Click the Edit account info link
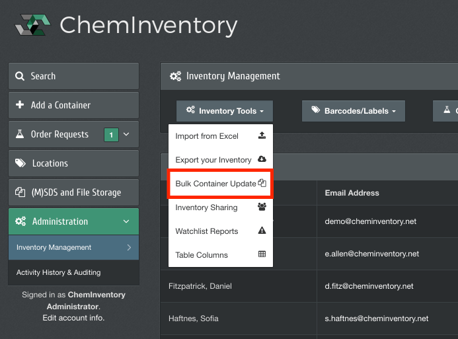Viewport: 458px width, 339px height. 73,318
